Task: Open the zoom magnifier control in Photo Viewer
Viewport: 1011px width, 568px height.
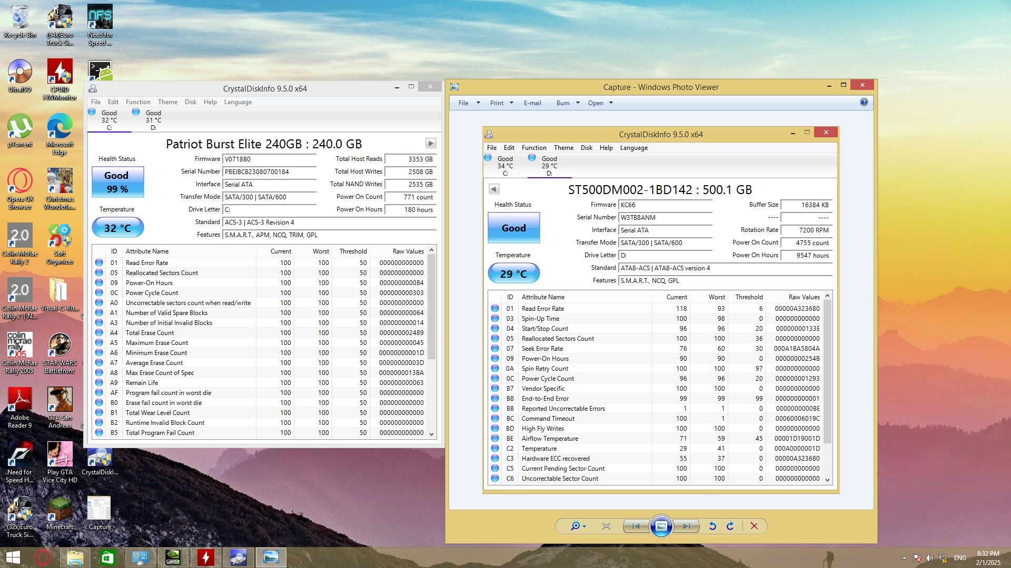Action: 578,526
